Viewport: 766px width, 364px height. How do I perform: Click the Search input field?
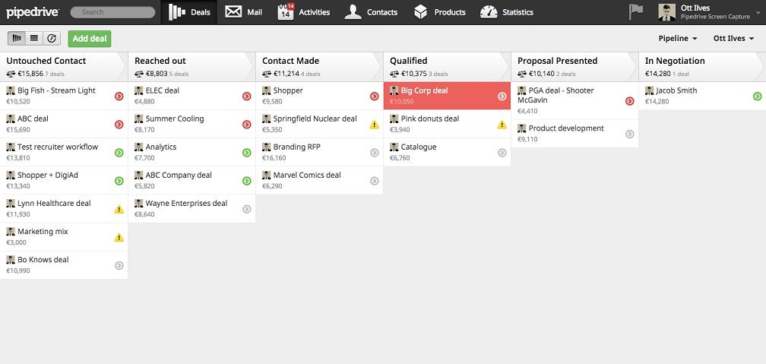[112, 12]
